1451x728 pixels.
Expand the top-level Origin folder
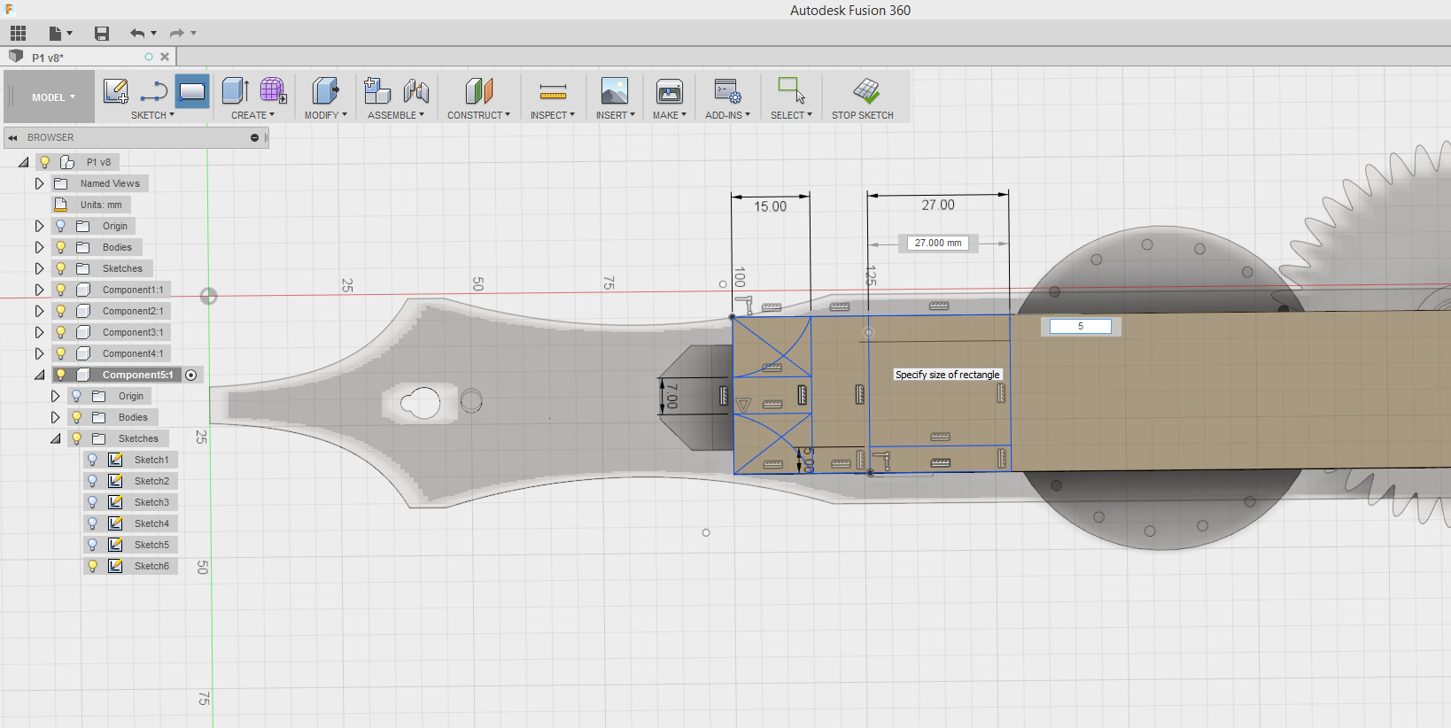pyautogui.click(x=39, y=226)
